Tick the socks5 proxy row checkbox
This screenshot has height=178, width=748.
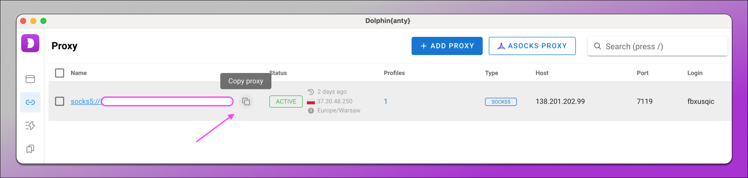tap(60, 101)
